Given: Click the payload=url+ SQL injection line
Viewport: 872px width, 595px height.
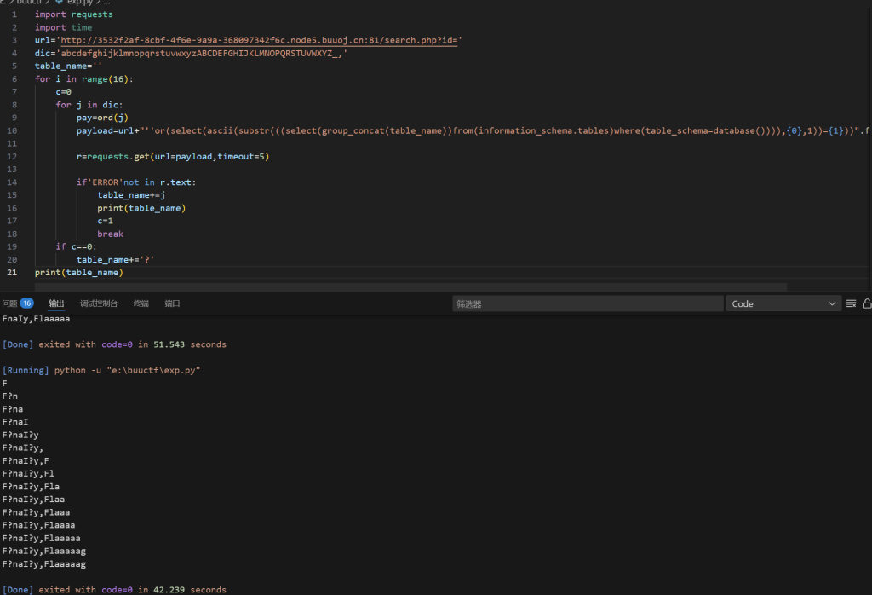Looking at the screenshot, I should pos(473,130).
